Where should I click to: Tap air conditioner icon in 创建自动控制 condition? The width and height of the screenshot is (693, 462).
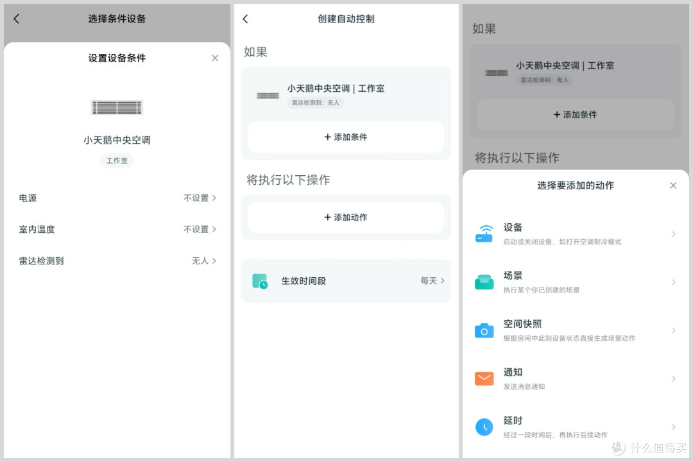(268, 96)
